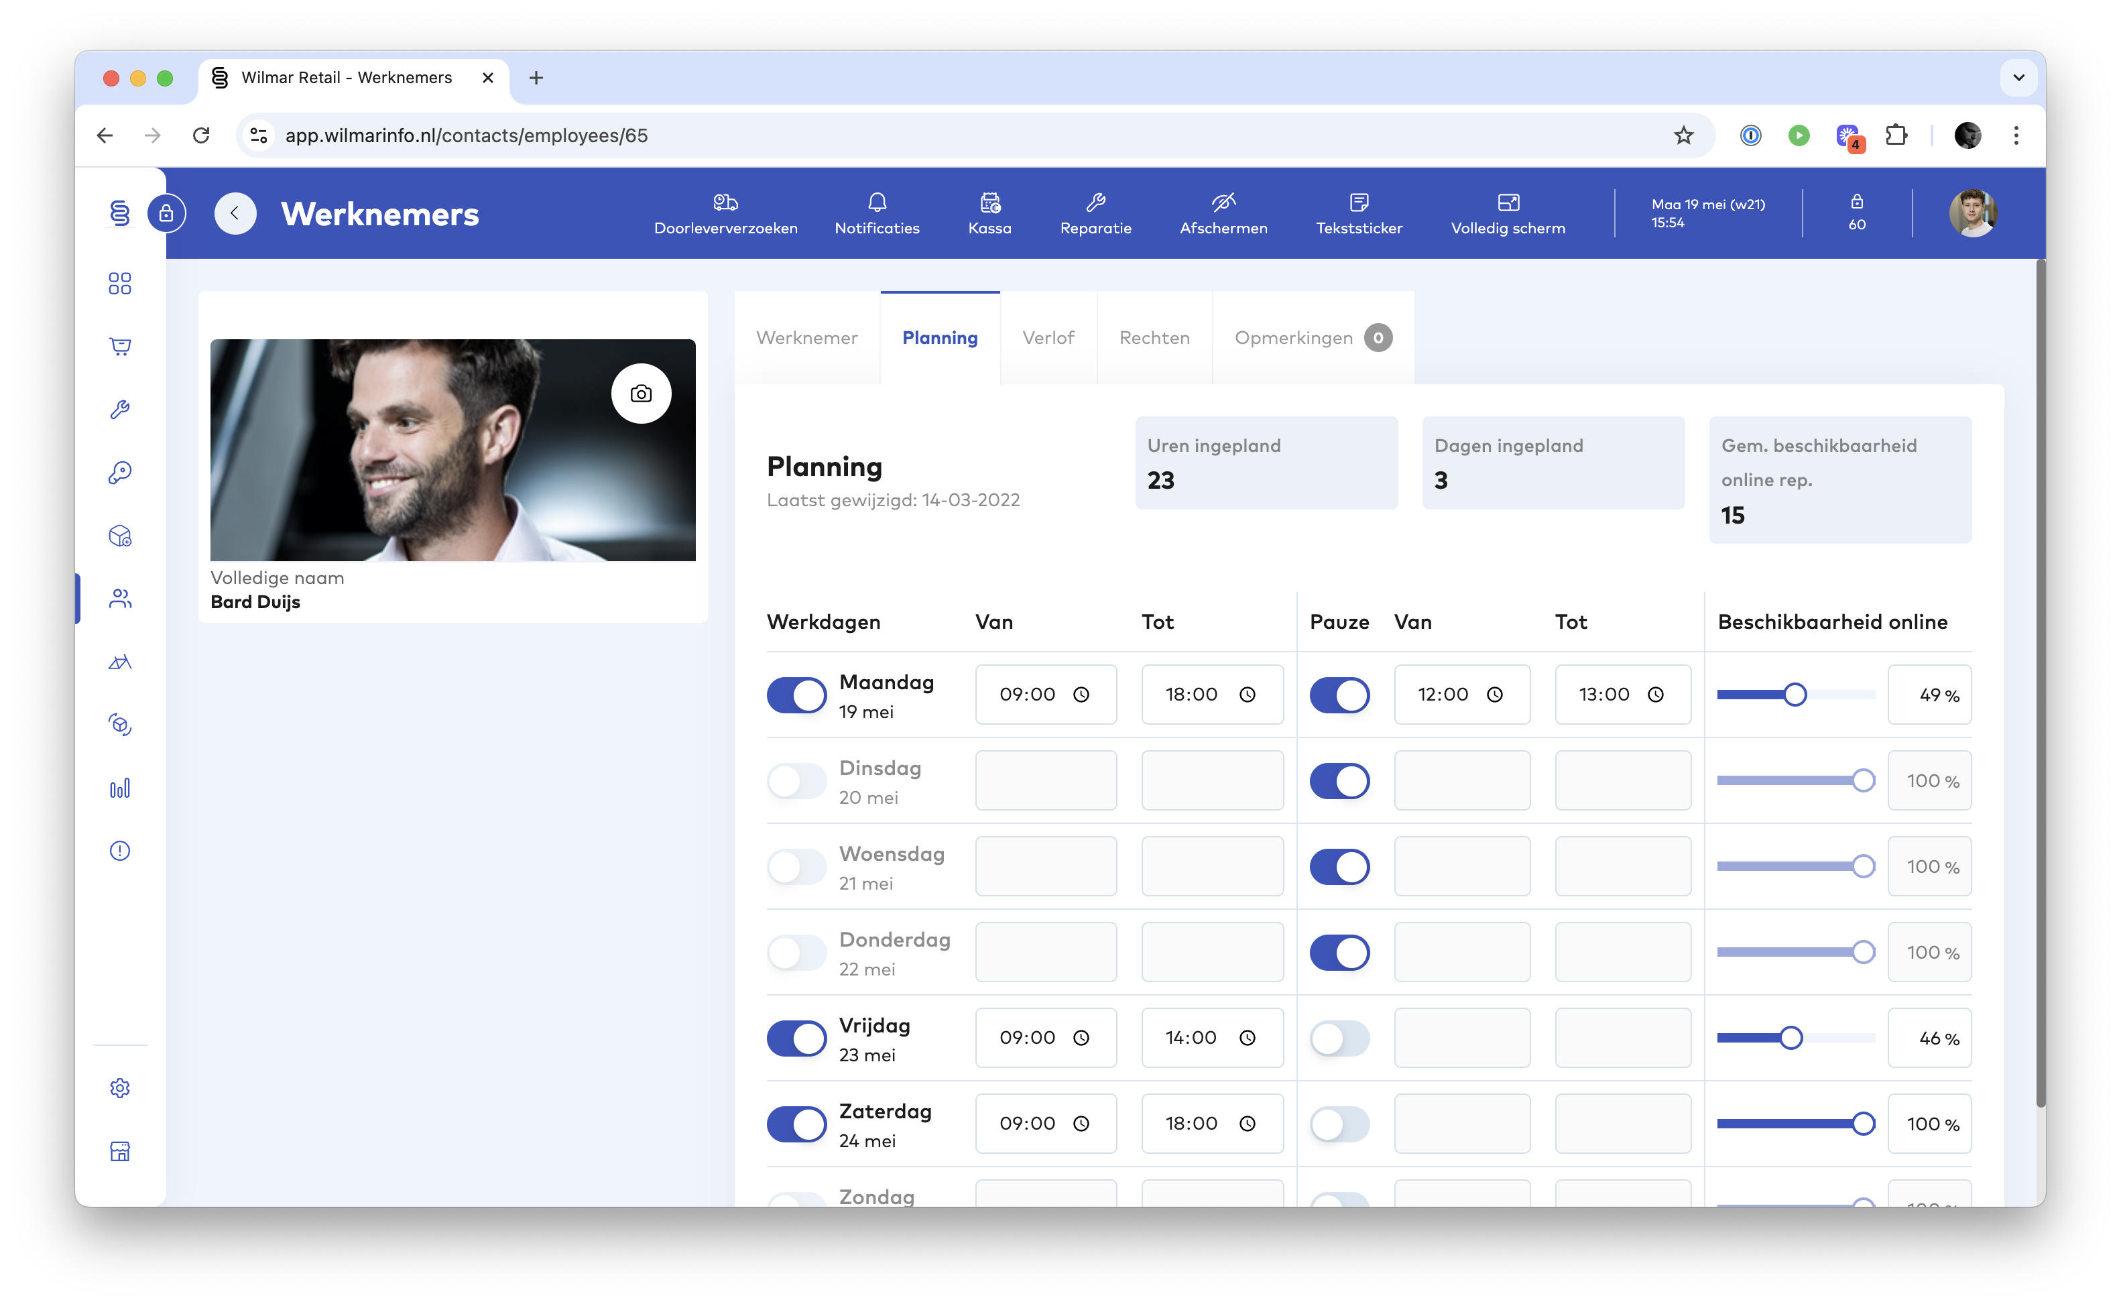Open the product box icon in sidebar

(120, 536)
